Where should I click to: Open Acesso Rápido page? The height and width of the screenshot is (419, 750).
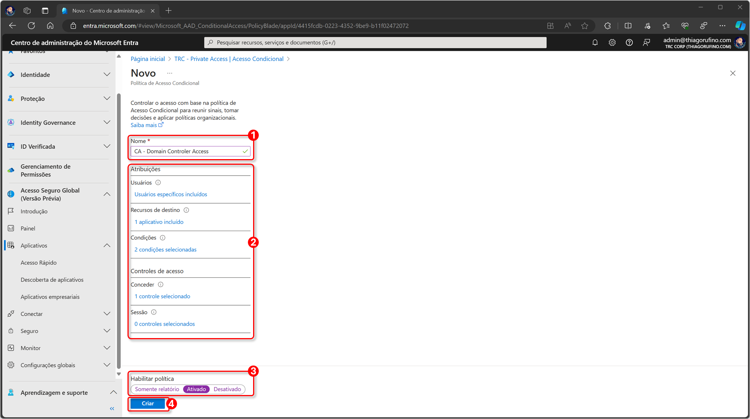pos(39,263)
